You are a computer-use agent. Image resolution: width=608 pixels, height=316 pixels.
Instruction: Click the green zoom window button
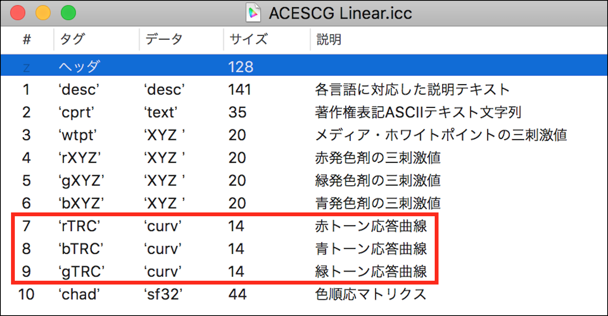pyautogui.click(x=68, y=13)
